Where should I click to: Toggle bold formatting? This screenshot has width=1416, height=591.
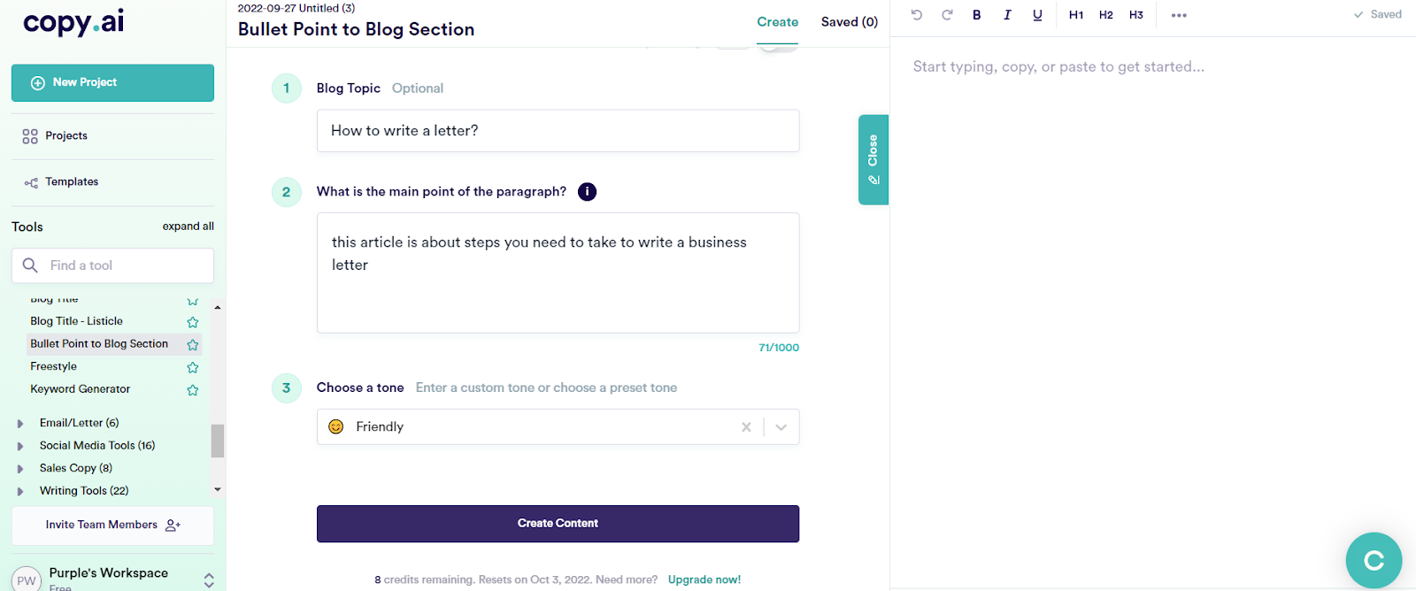pos(976,15)
